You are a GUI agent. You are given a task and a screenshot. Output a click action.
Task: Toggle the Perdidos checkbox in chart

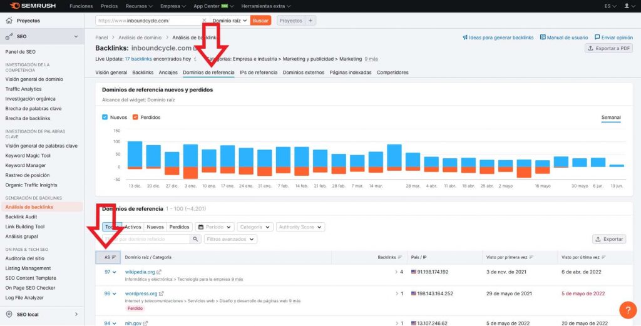(135, 117)
